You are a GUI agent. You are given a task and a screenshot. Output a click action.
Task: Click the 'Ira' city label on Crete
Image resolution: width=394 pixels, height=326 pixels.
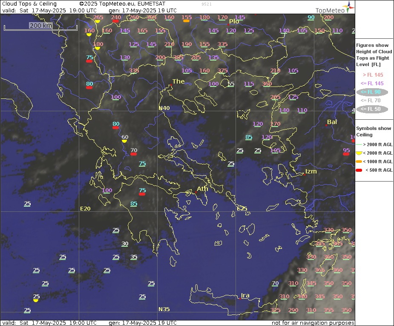tap(245, 295)
